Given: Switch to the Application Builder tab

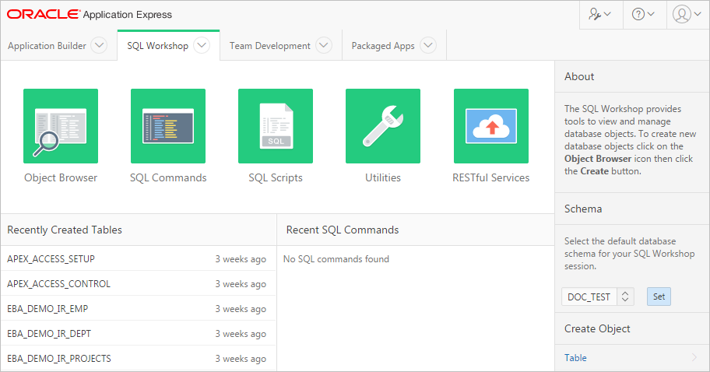Looking at the screenshot, I should [x=47, y=46].
